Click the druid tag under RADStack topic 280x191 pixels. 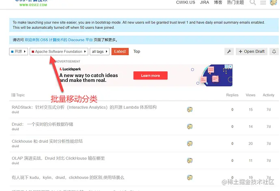tap(15, 112)
